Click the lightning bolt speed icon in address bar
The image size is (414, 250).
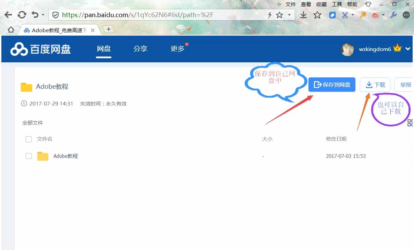pyautogui.click(x=269, y=15)
